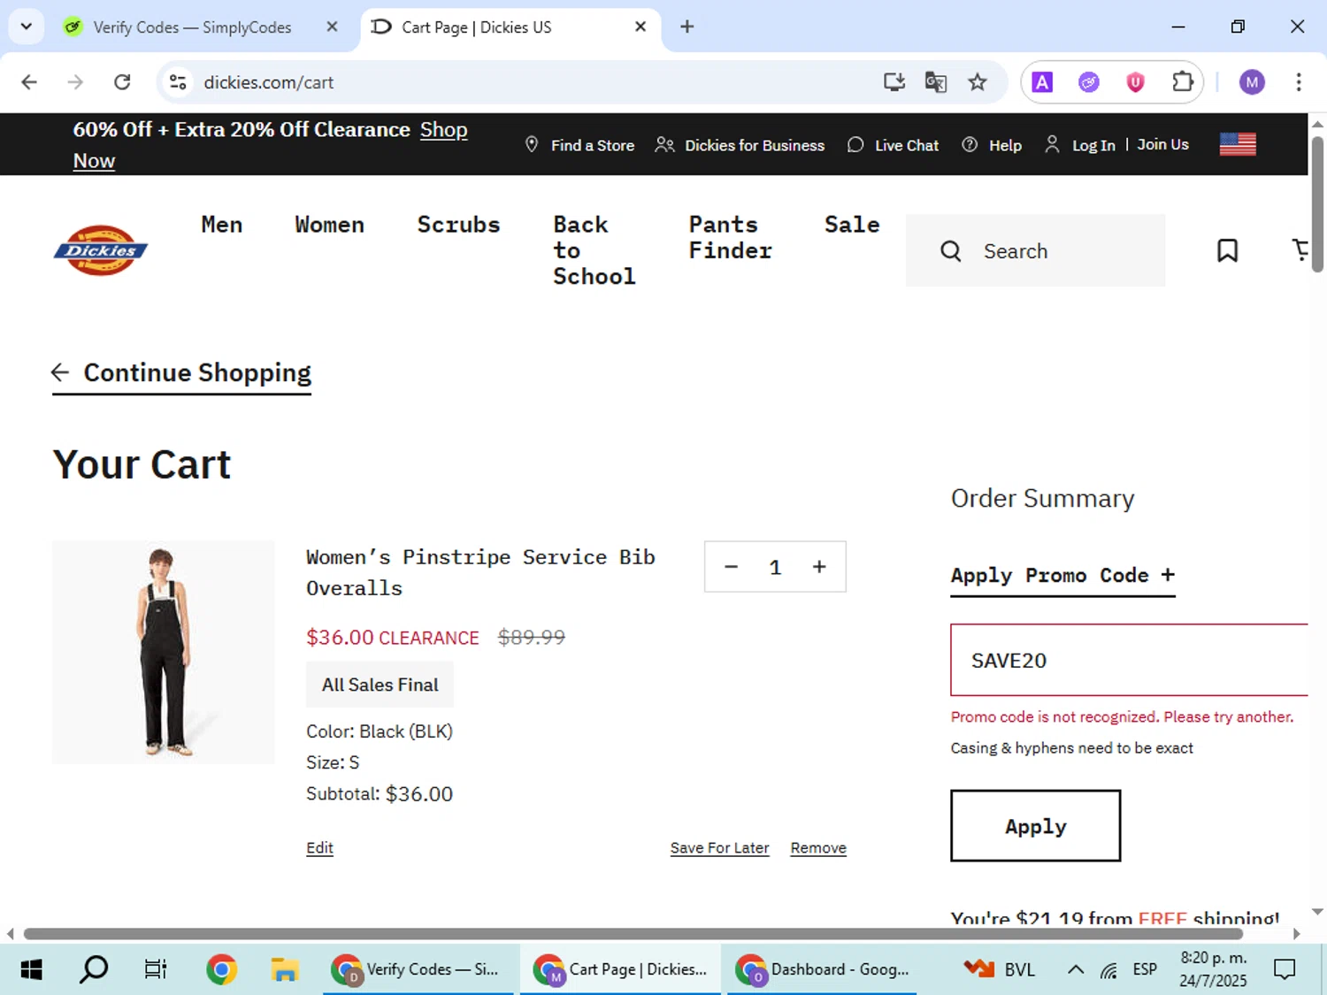
Task: Open the Translate page icon
Action: (x=935, y=82)
